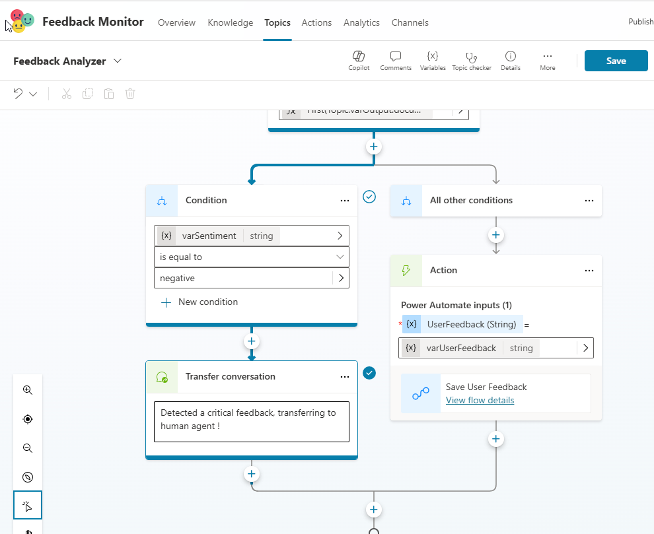Open the Copilot panel icon

359,57
